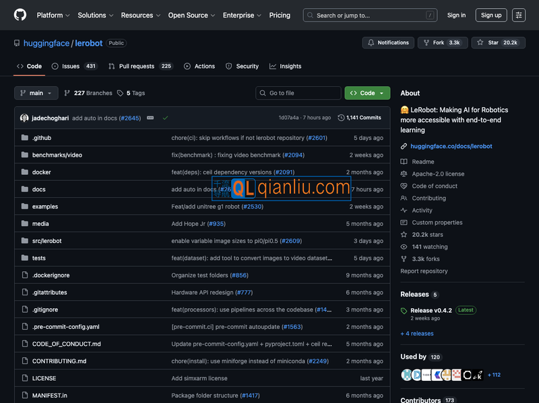This screenshot has height=403, width=539.
Task: Switch to the Pull requests tab
Action: click(141, 67)
